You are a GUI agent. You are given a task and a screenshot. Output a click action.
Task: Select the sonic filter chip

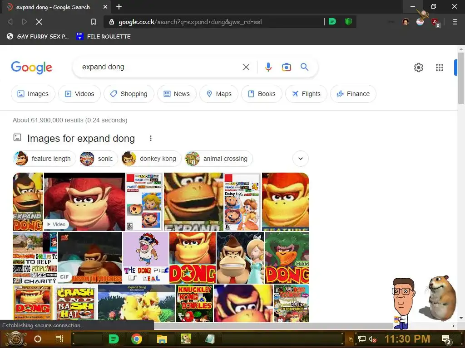[98, 159]
